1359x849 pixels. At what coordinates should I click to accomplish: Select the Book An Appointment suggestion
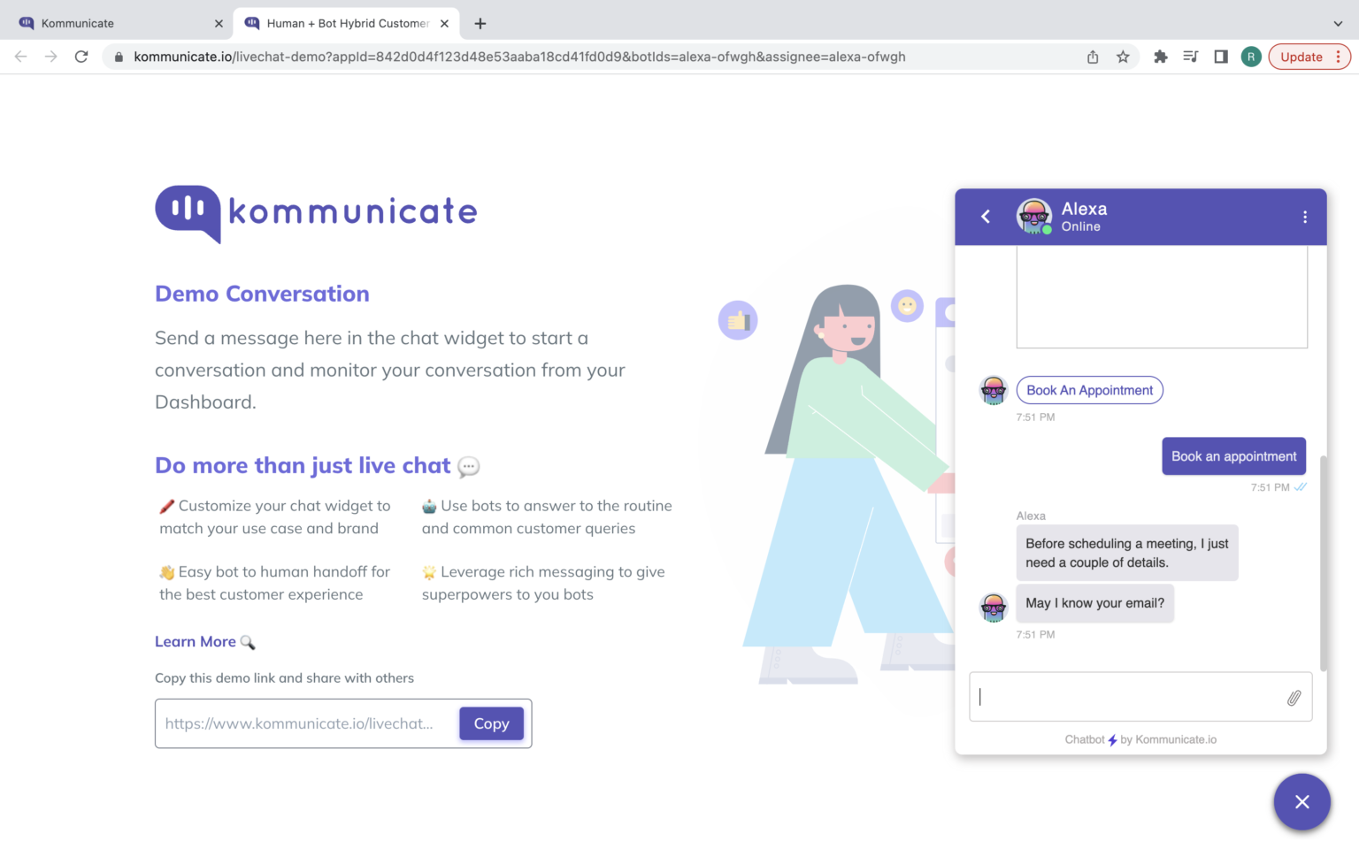pos(1089,390)
